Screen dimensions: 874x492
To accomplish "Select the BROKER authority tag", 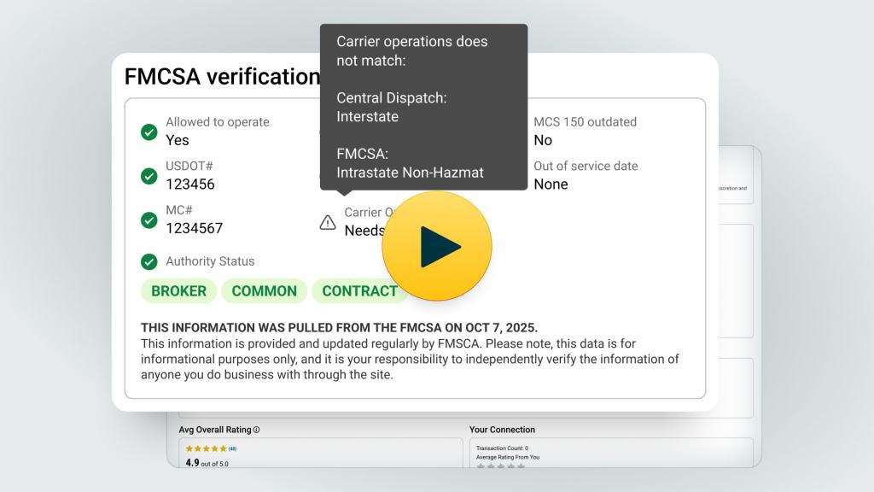I will click(x=178, y=290).
